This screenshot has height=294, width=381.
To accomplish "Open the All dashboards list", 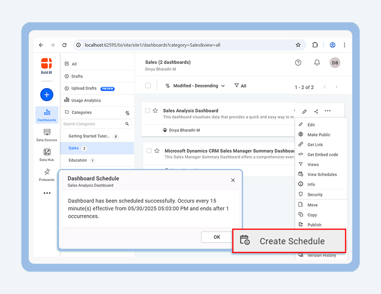I will click(97, 64).
